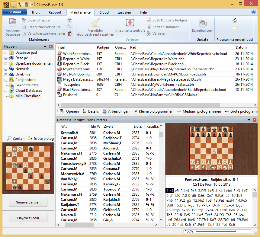Image resolution: width=260 pixels, height=237 pixels.
Task: Click the chessboard icon in title bar
Action: (27, 4)
